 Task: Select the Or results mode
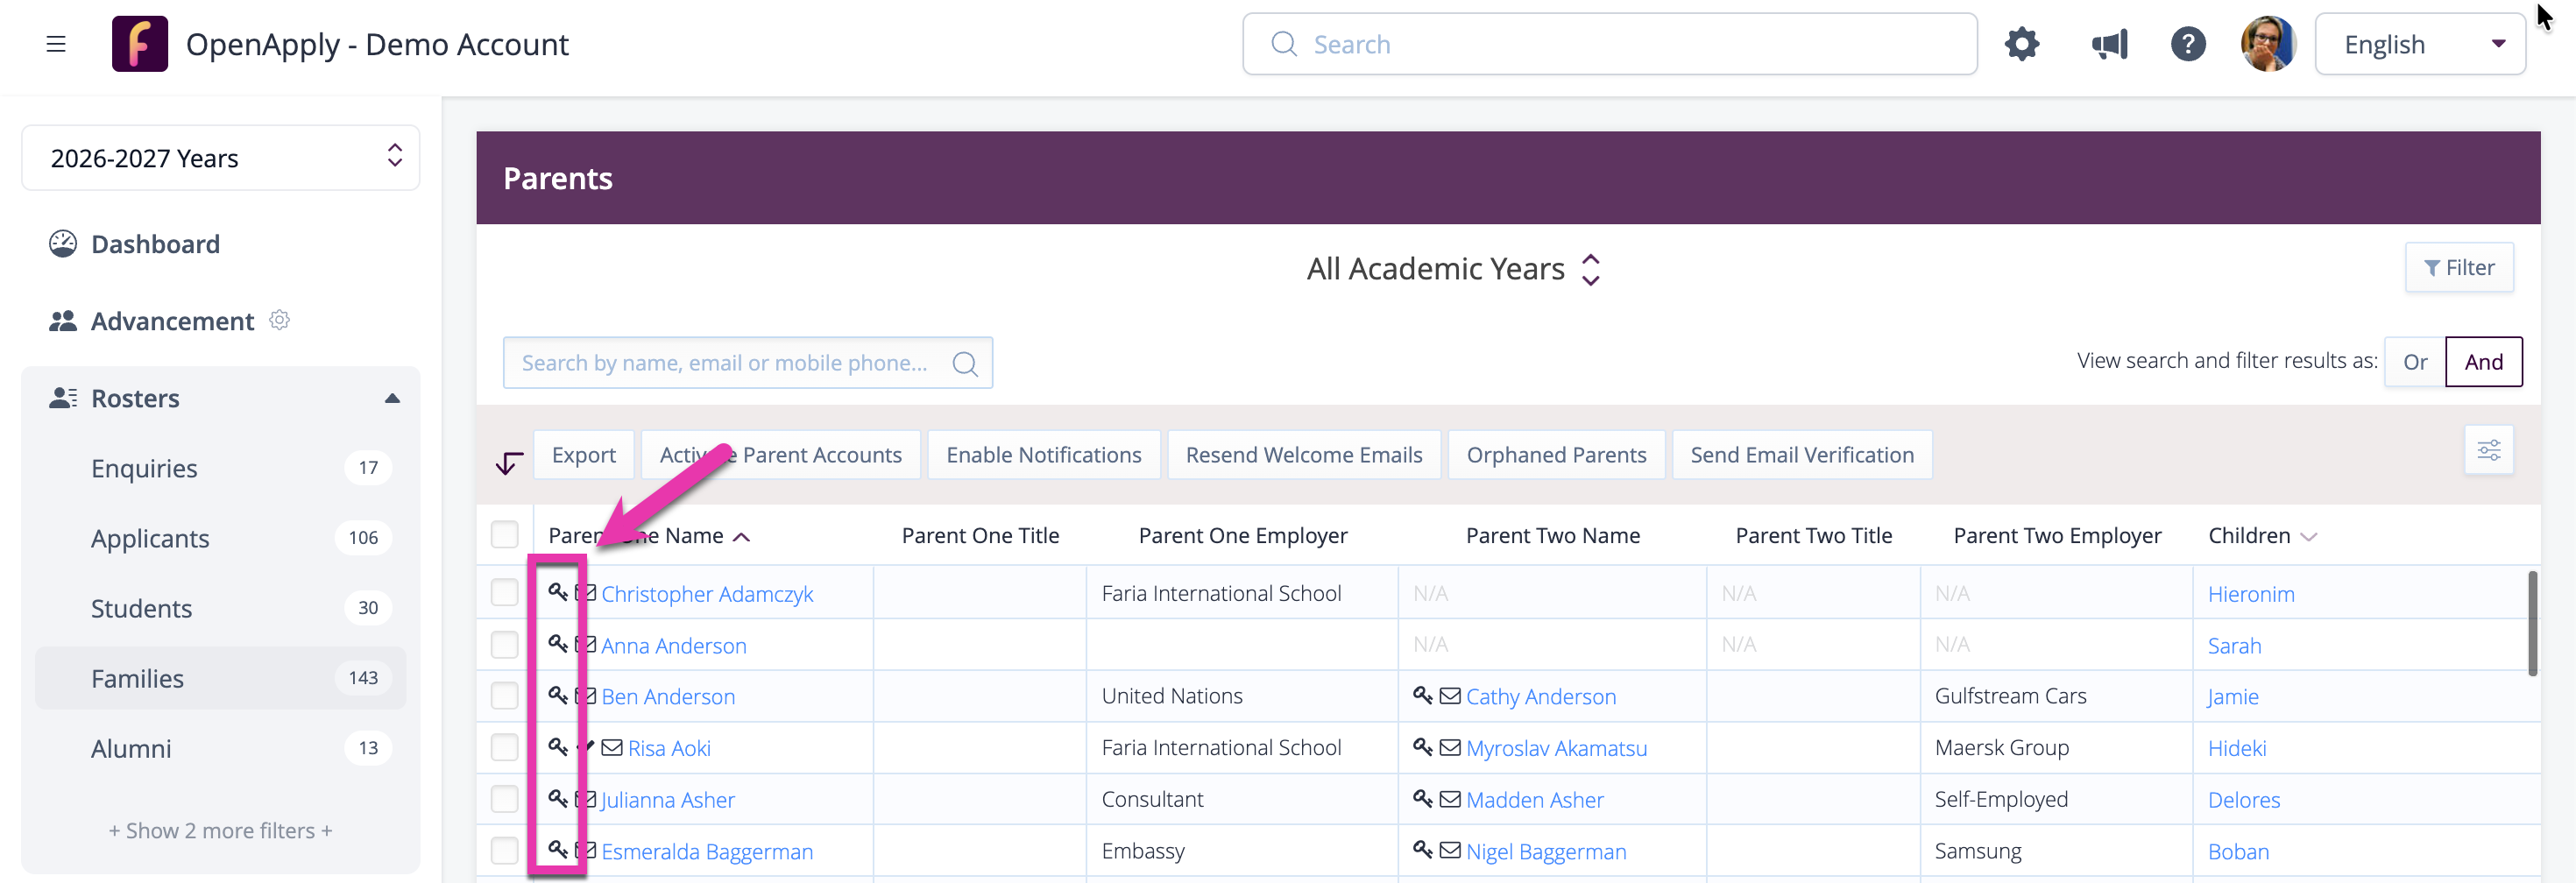2415,362
